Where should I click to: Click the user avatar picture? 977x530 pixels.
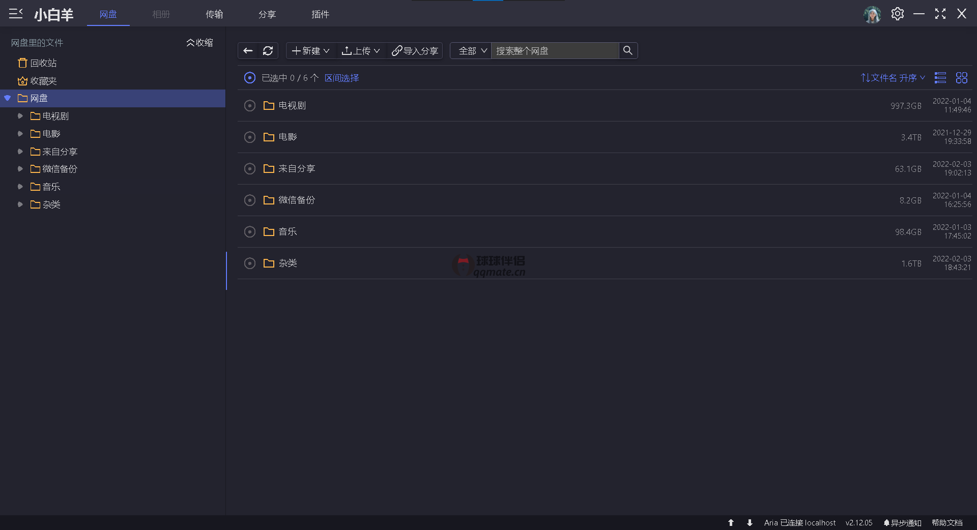click(872, 14)
